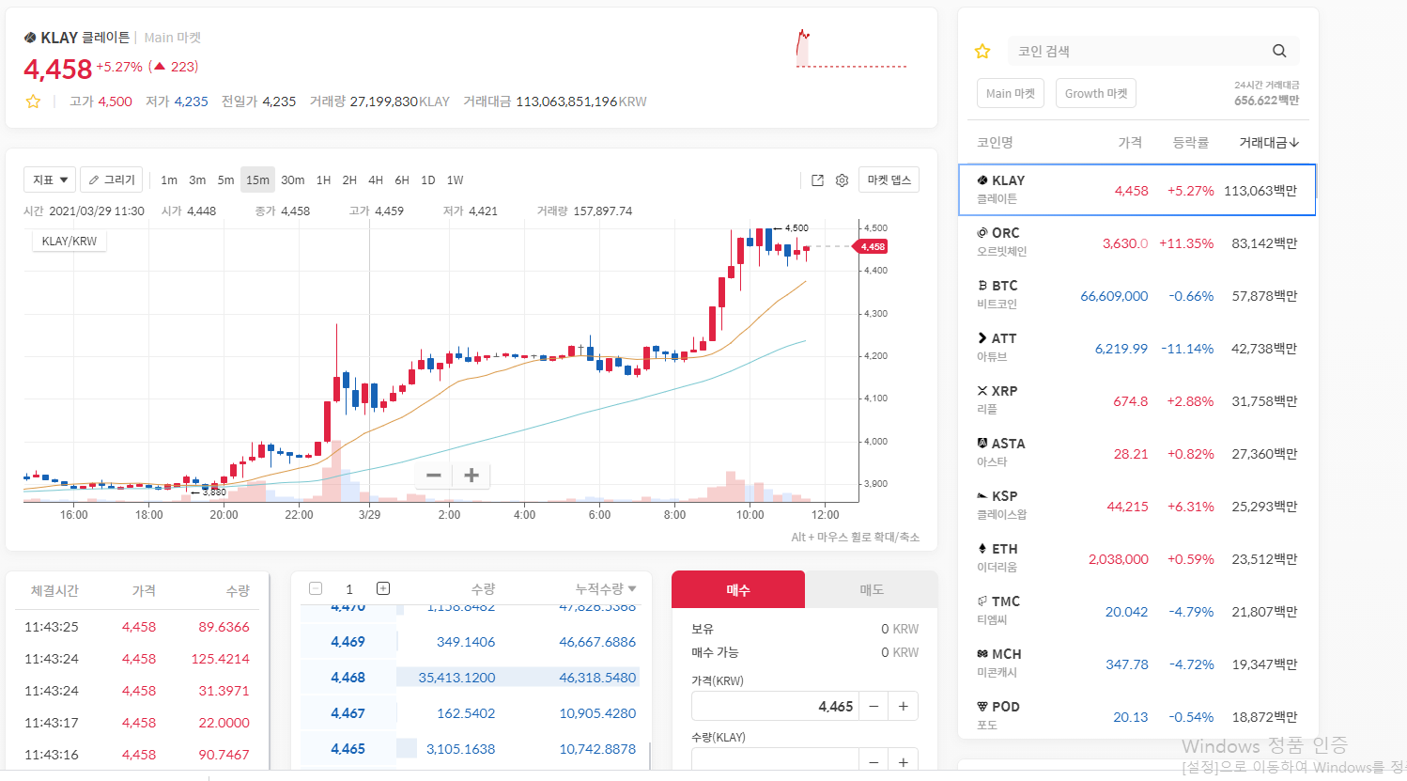1407x781 pixels.
Task: Click the BTC coin icon
Action: tap(982, 285)
